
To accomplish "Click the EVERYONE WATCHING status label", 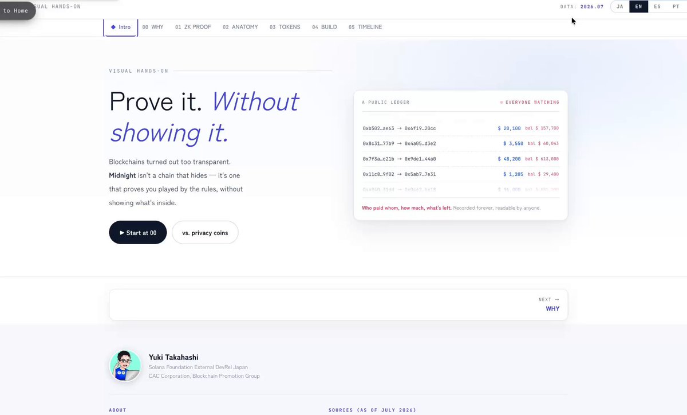I will coord(530,103).
